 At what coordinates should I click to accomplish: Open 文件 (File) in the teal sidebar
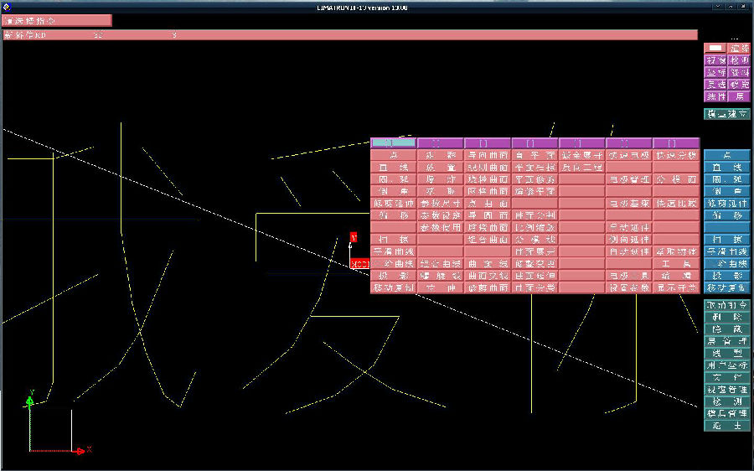tap(726, 378)
